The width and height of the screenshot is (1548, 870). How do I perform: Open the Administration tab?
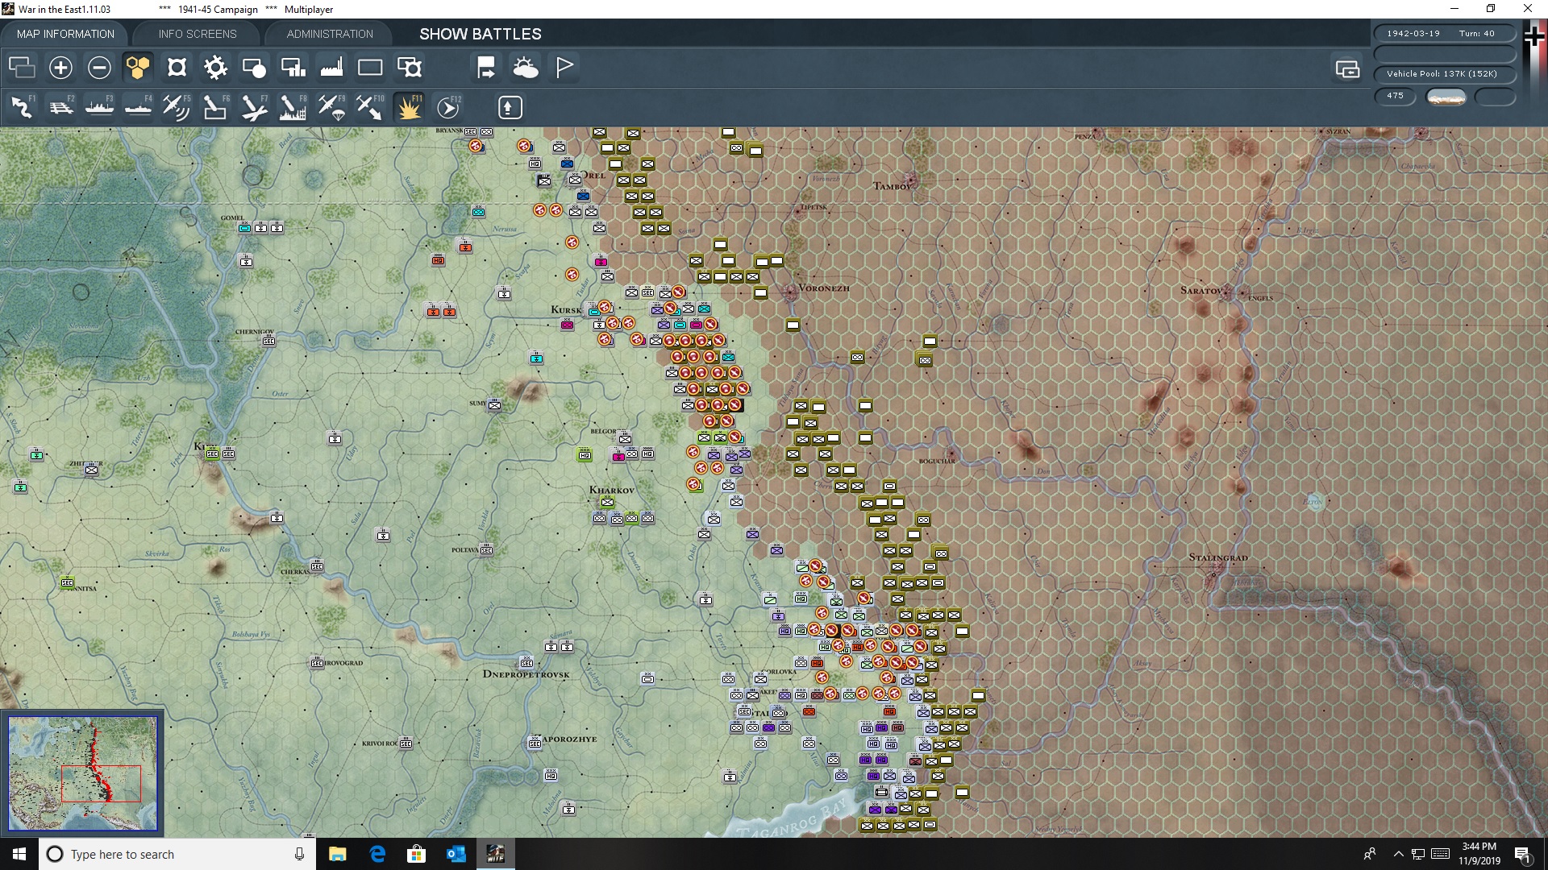click(x=330, y=34)
